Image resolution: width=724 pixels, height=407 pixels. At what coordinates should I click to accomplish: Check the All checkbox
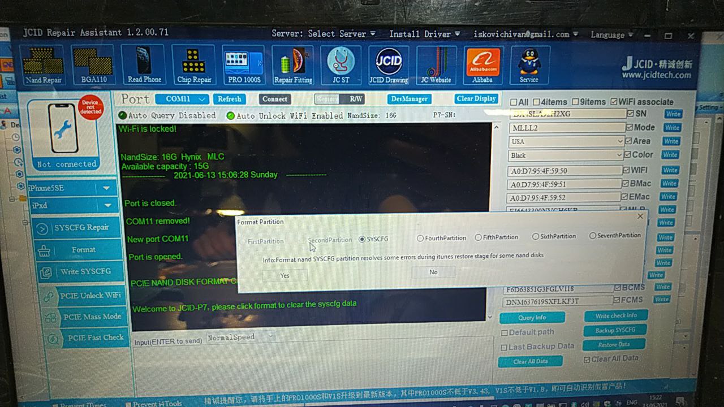[x=514, y=102]
